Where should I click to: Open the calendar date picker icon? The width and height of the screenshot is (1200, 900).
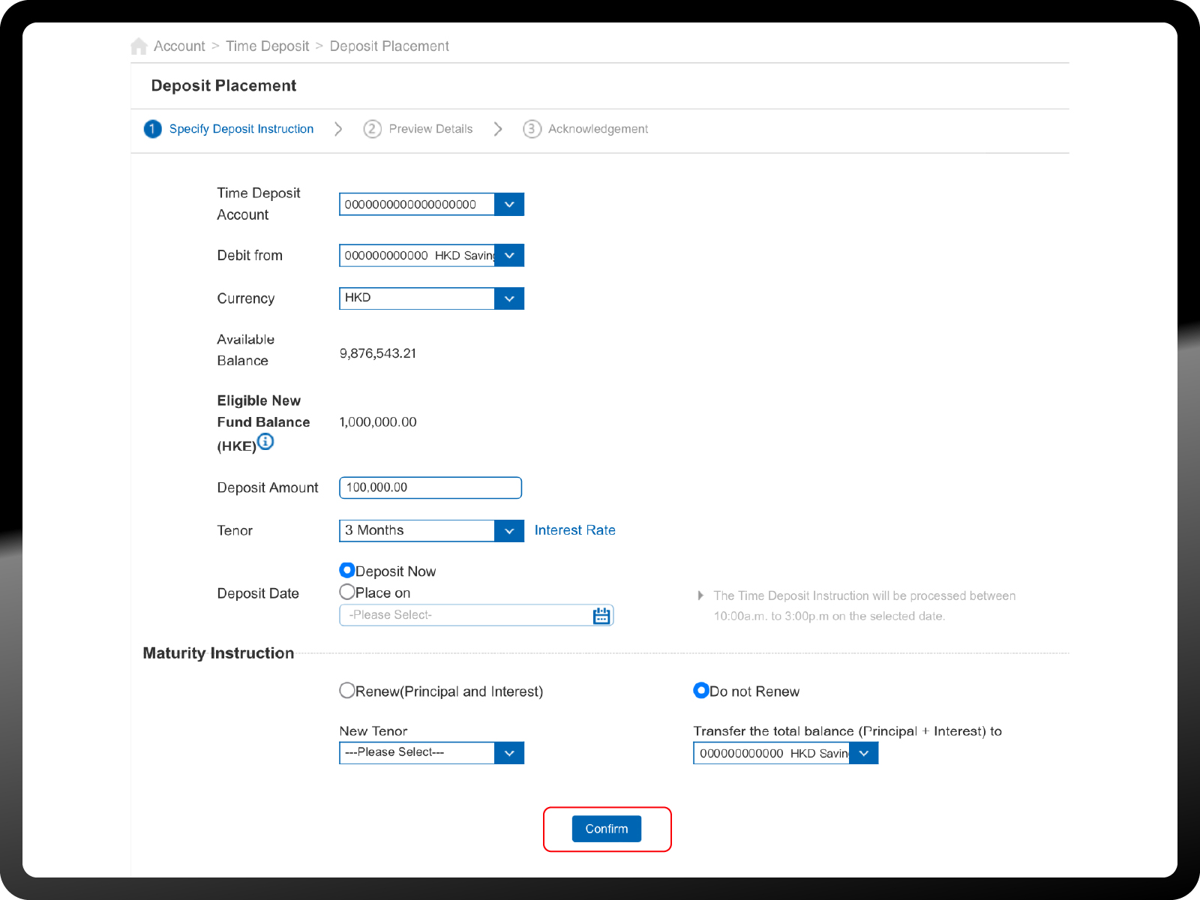point(601,616)
